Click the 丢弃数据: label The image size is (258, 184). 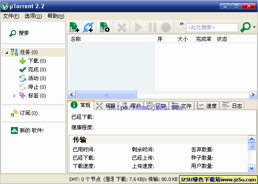(202, 150)
